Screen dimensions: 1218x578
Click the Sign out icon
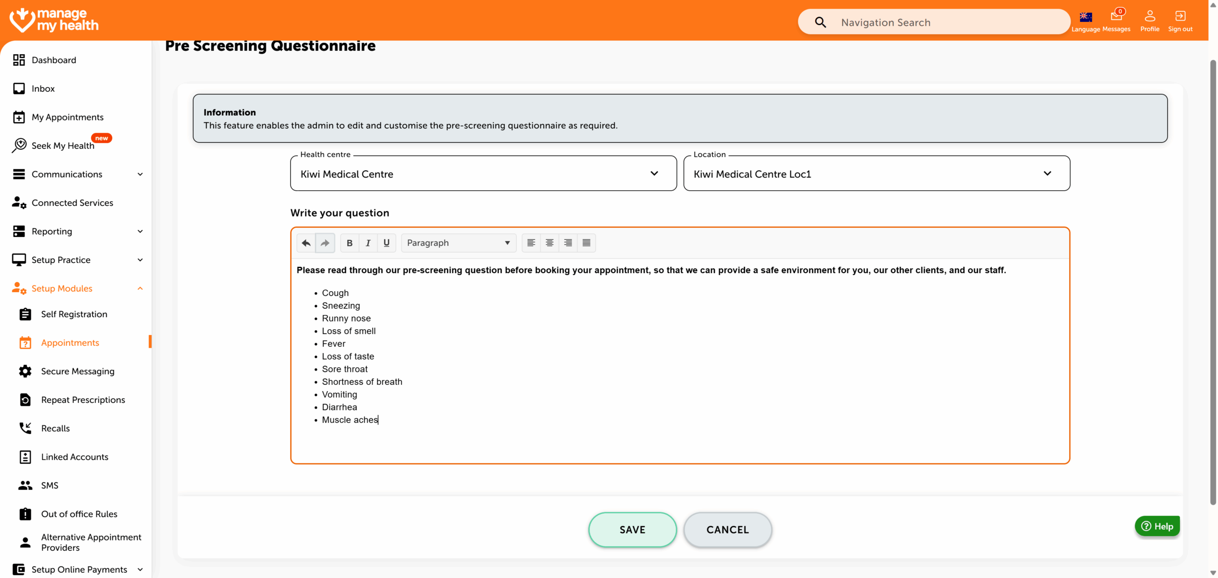coord(1180,17)
